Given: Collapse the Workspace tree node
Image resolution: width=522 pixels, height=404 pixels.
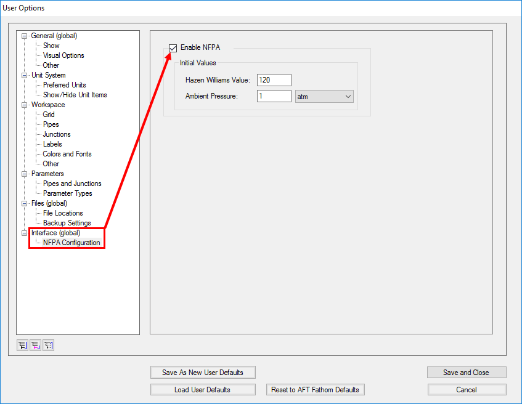Looking at the screenshot, I should (25, 105).
